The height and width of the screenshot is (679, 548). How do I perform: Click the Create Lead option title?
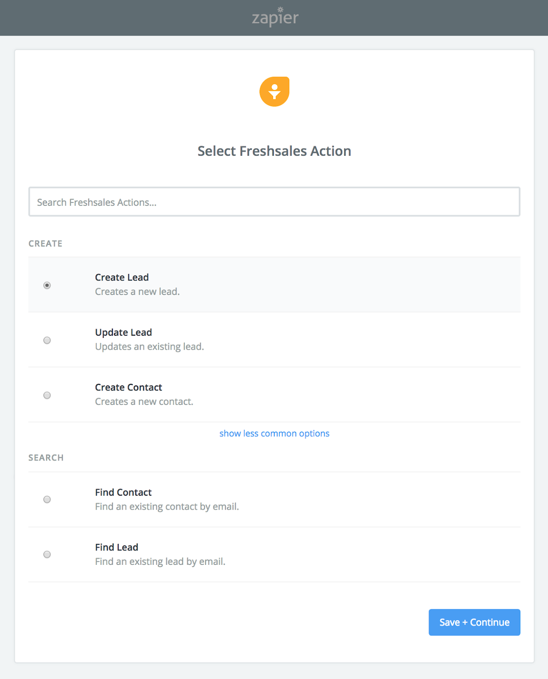click(x=122, y=278)
